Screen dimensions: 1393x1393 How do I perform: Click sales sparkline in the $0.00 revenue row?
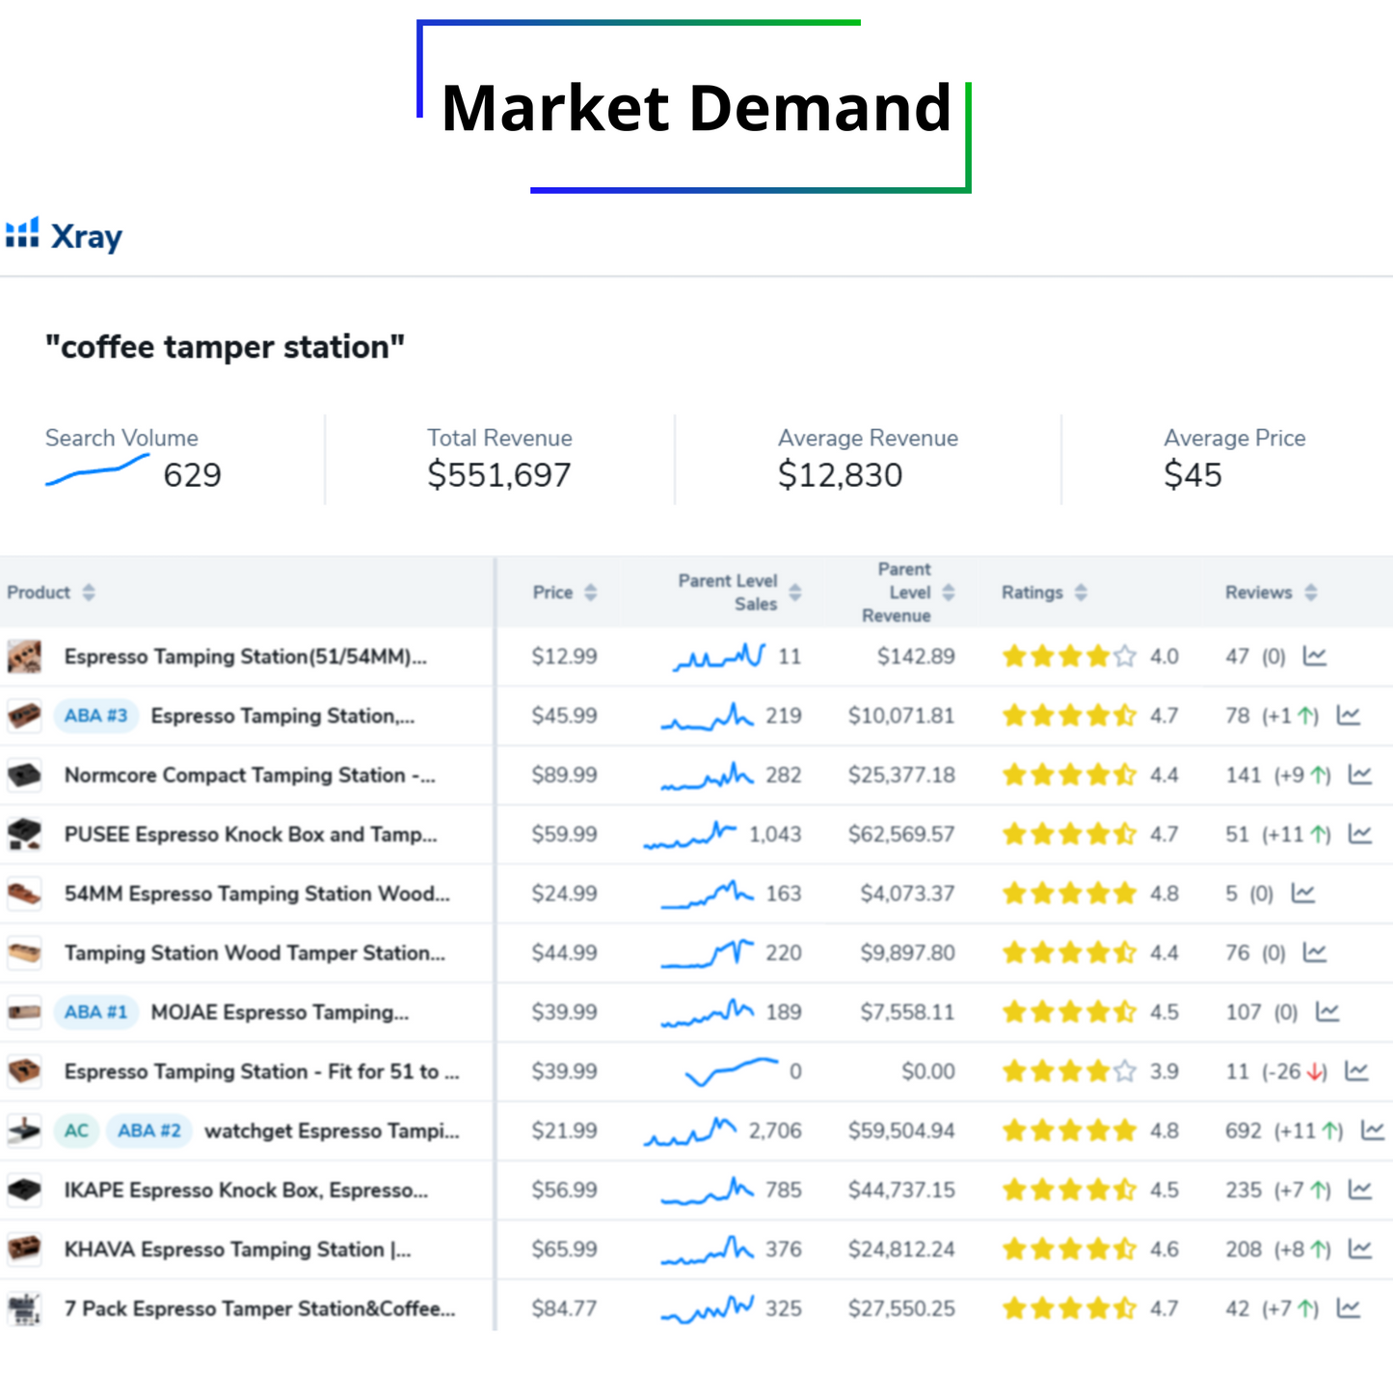732,1071
